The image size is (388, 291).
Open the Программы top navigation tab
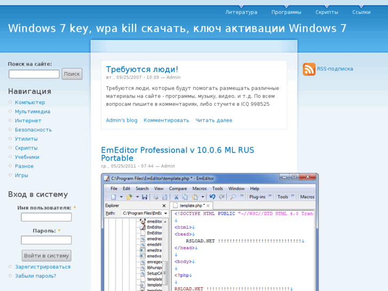286,12
